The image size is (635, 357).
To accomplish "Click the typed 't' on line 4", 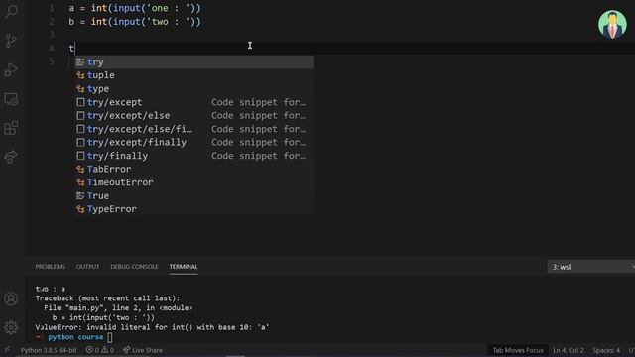I will 71,49.
